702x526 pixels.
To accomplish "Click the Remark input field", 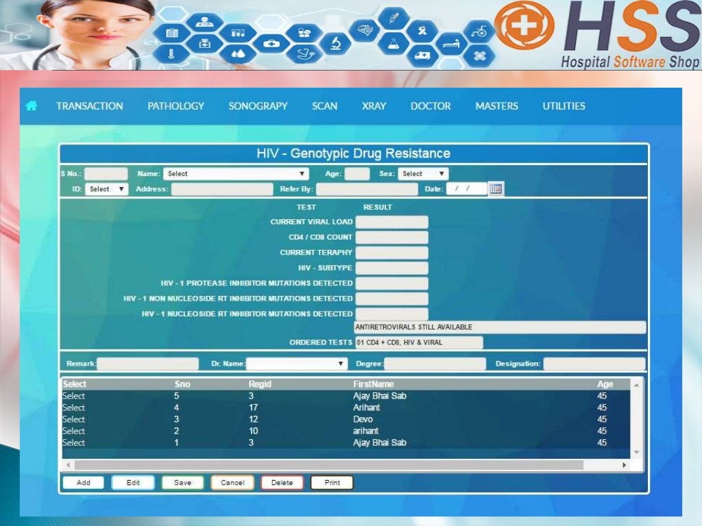I will [x=148, y=364].
